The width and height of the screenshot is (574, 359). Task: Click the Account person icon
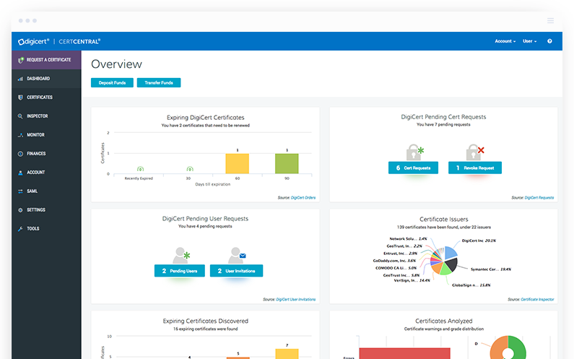click(x=20, y=173)
